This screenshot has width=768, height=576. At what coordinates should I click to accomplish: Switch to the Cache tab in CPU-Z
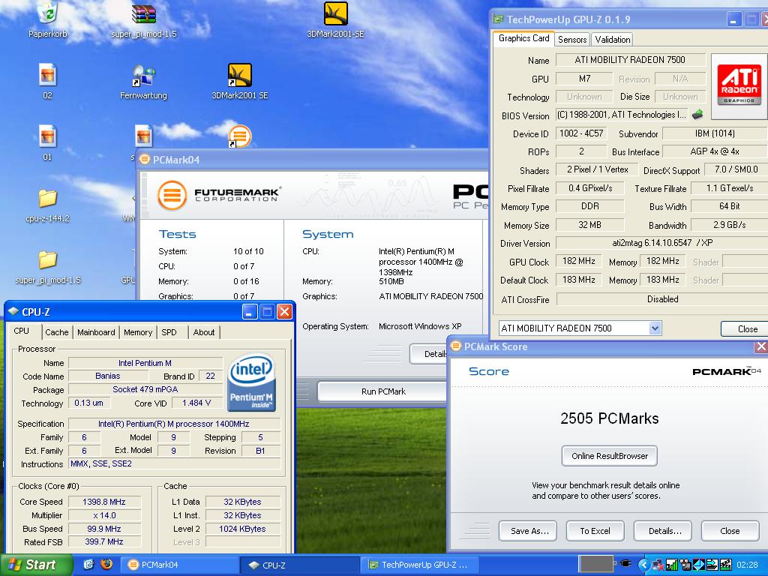57,332
